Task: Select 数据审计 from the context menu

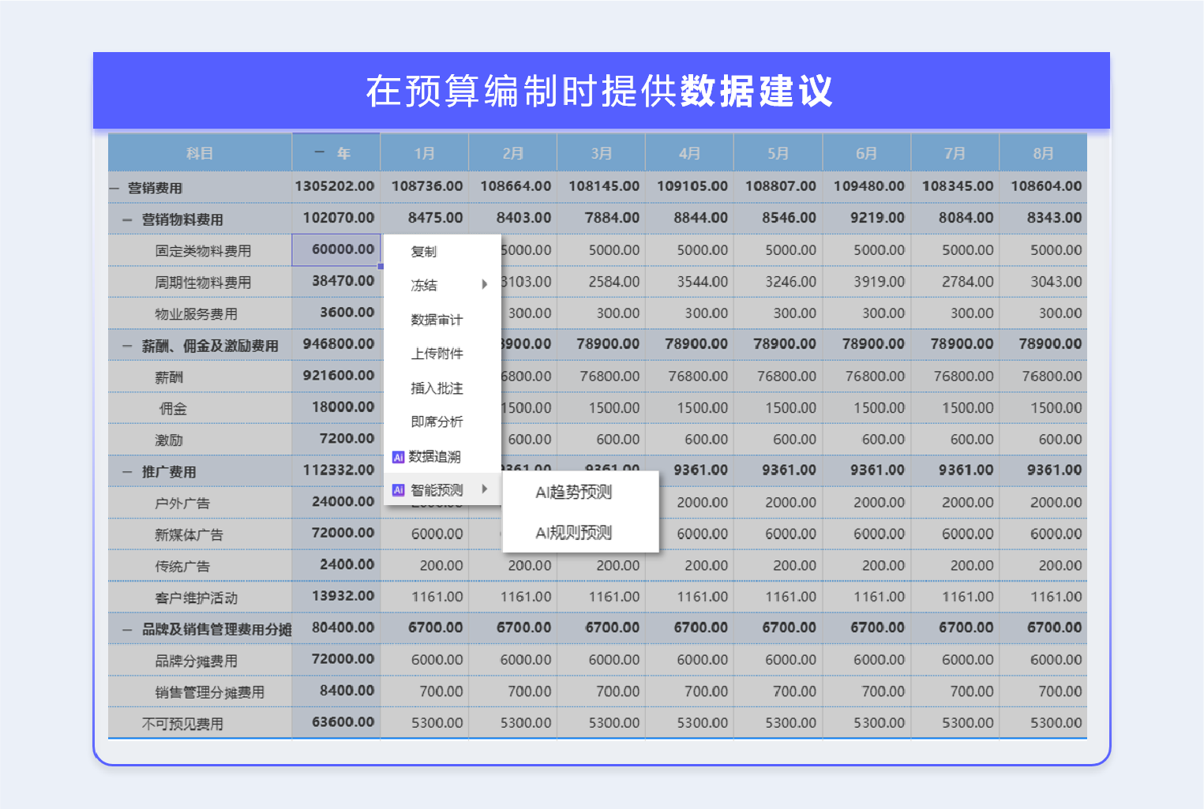Action: tap(442, 320)
